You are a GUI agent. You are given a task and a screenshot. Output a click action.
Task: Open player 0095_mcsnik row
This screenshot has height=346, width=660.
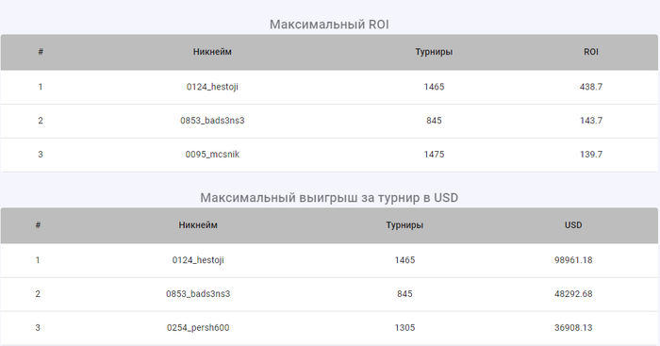tap(329, 155)
